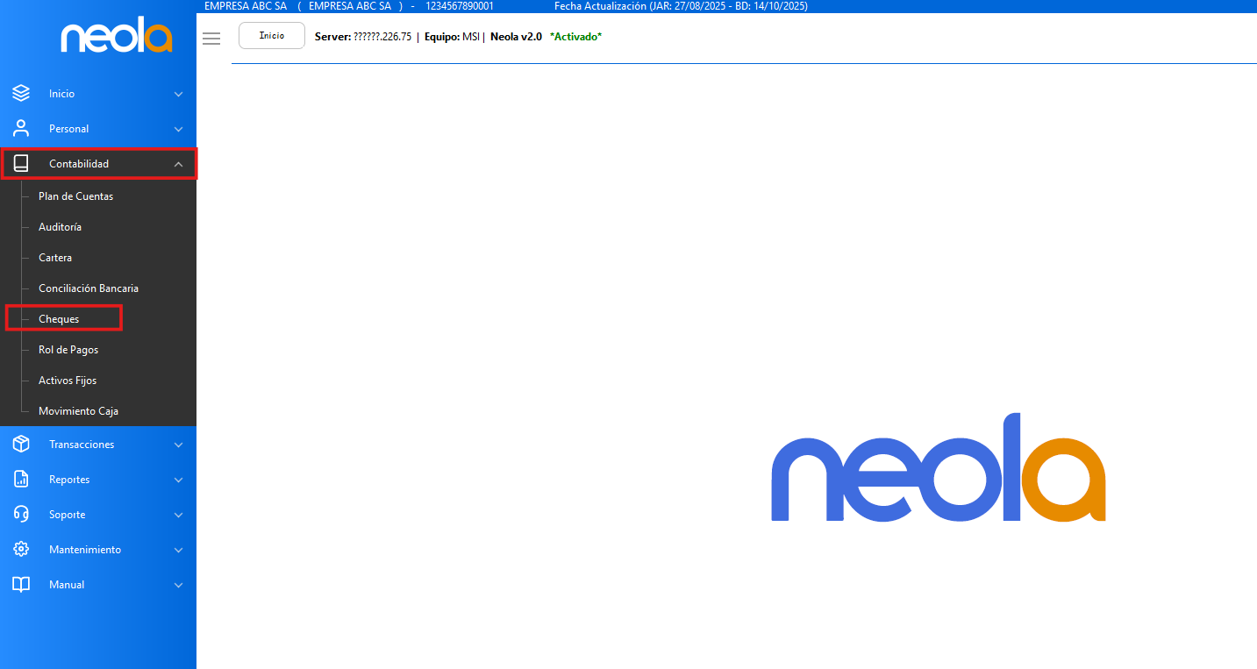Collapse the Contabilidad section chevron
This screenshot has height=669, width=1257.
(x=178, y=164)
